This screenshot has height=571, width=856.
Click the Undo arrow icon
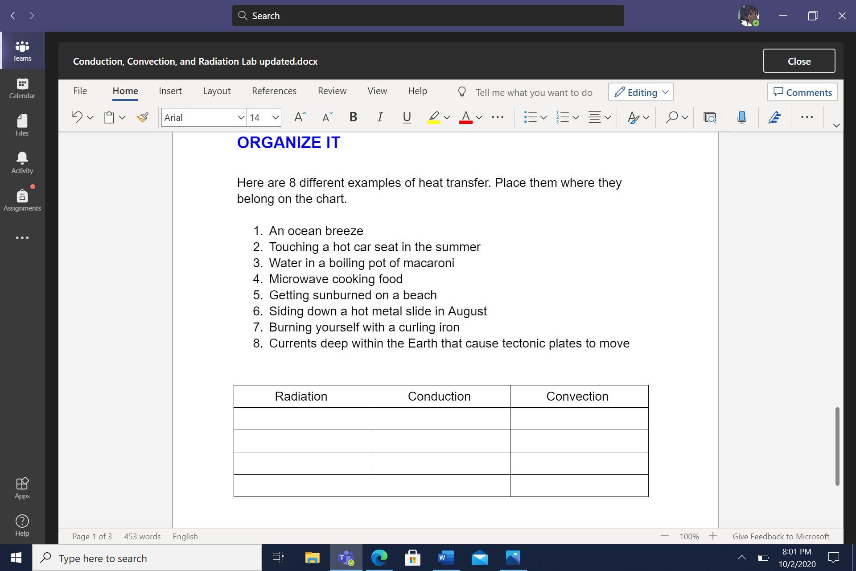click(77, 117)
